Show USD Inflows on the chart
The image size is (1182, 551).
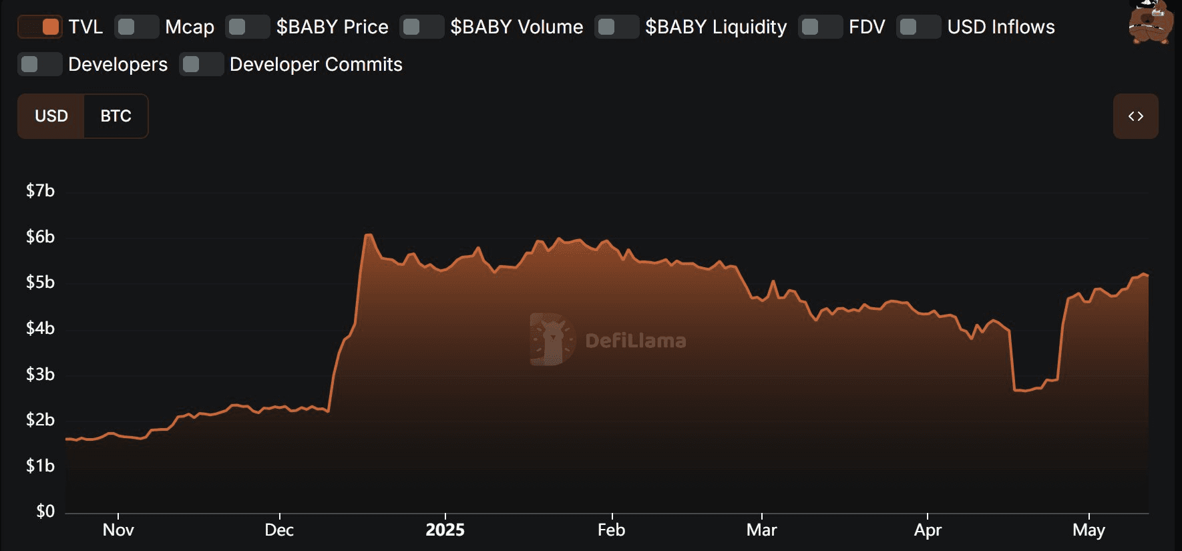[919, 27]
